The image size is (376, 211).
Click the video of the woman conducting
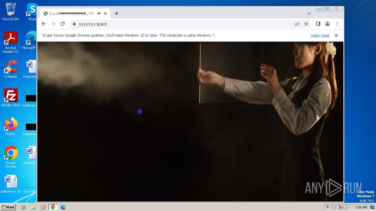(x=190, y=122)
